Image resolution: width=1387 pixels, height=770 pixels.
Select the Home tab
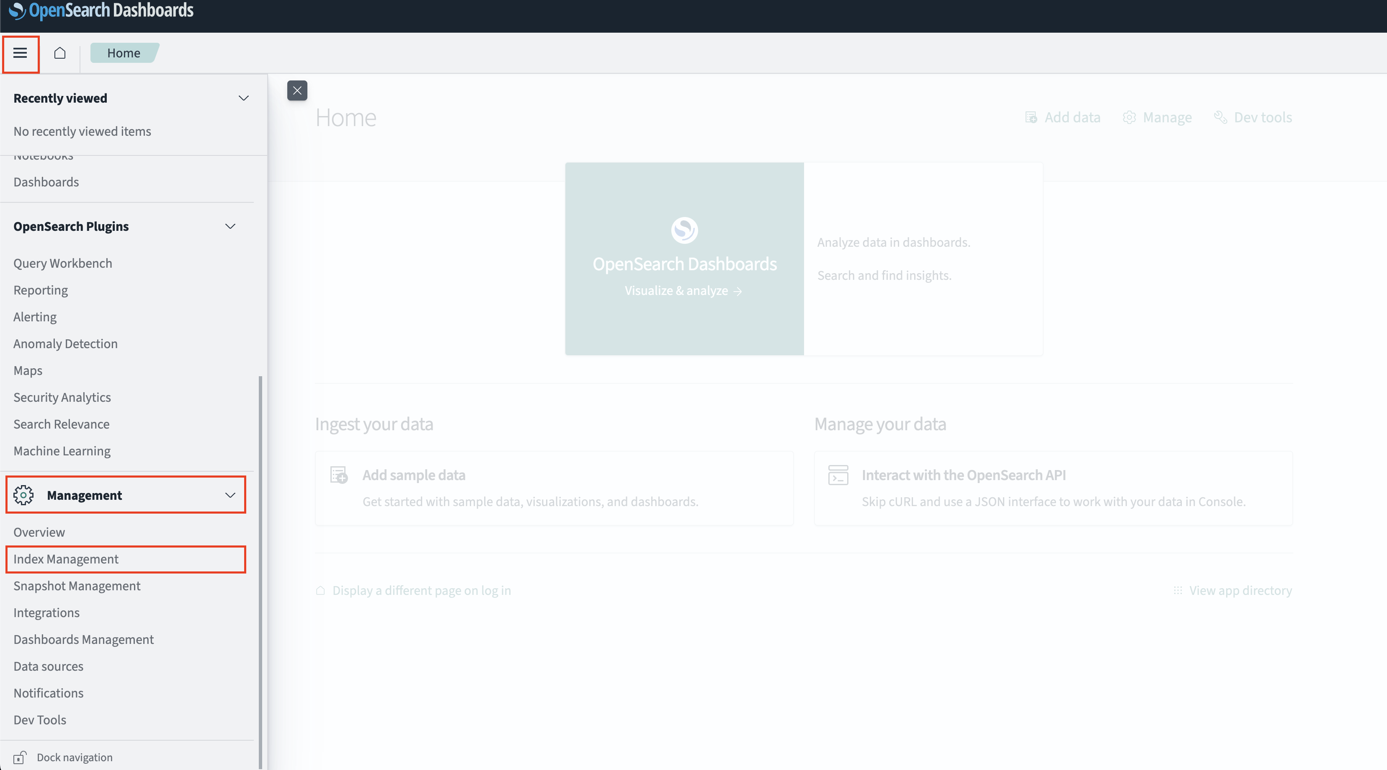[122, 52]
